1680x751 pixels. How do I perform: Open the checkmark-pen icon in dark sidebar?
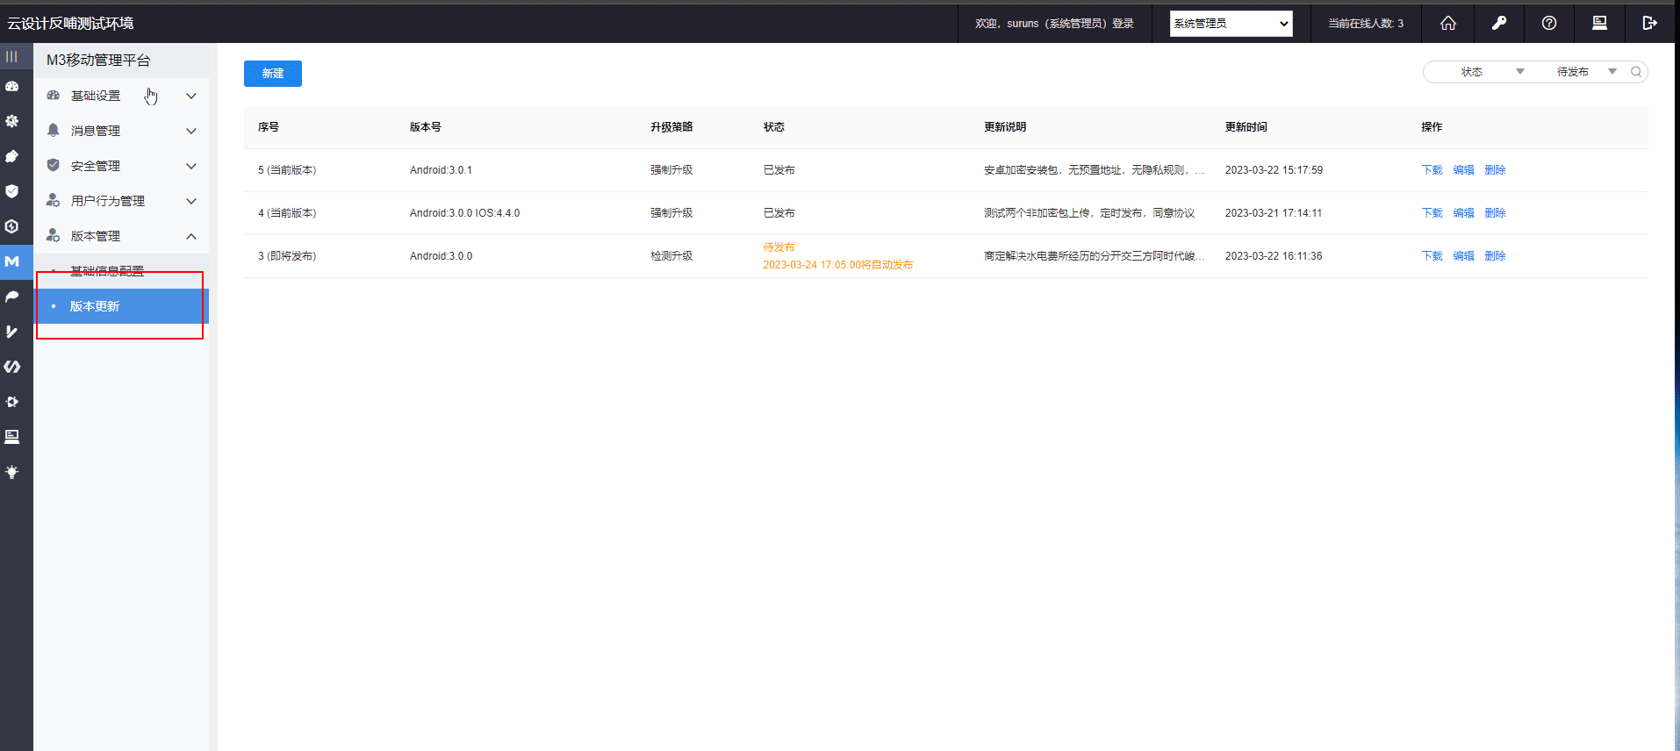point(11,332)
